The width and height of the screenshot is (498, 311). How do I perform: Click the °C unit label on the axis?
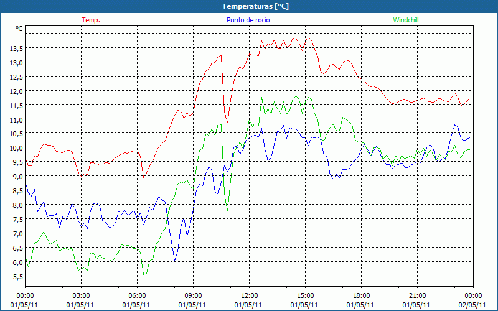click(19, 29)
